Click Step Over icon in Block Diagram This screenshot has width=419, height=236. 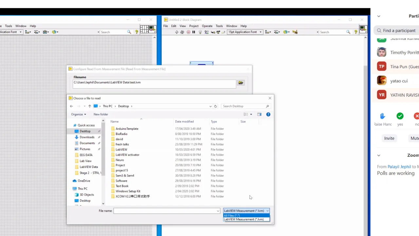click(x=218, y=32)
